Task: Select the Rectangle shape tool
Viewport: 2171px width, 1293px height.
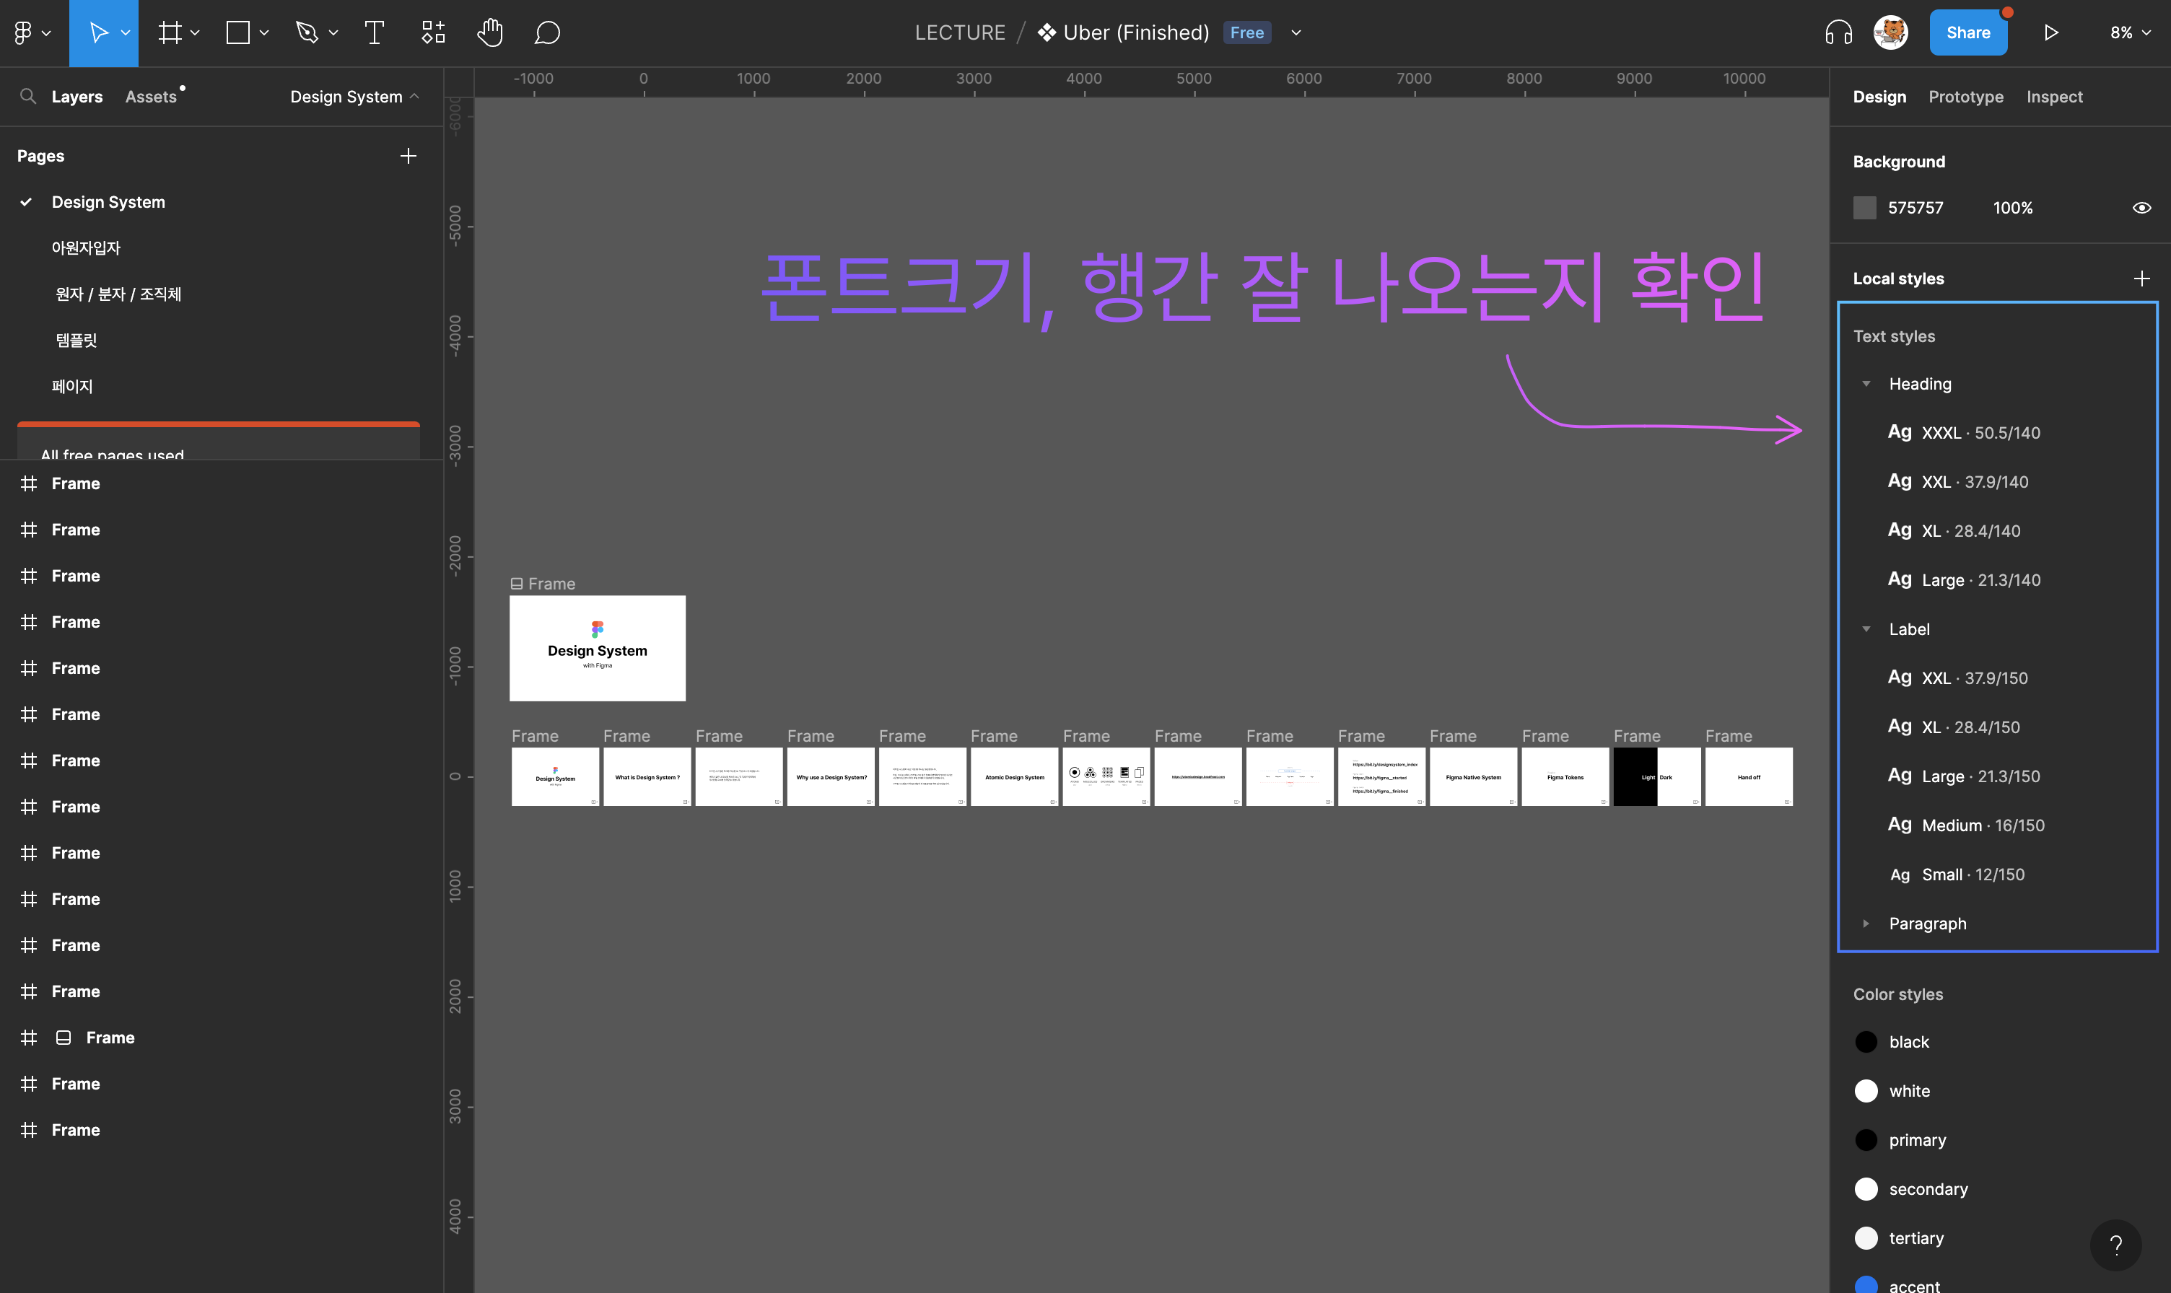Action: click(238, 33)
